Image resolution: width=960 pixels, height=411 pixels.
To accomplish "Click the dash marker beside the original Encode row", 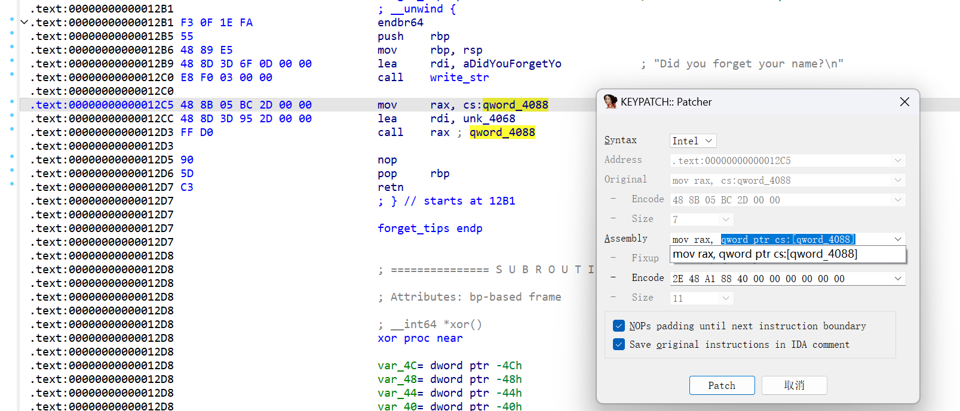I will click(x=613, y=199).
